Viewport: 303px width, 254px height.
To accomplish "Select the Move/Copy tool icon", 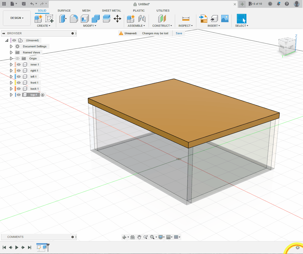I will click(117, 19).
